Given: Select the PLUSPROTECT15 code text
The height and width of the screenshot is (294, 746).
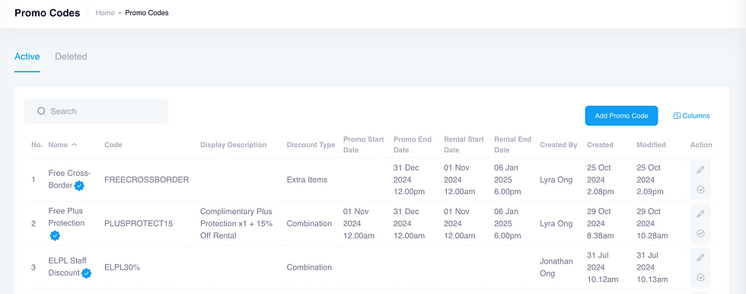Looking at the screenshot, I should 139,224.
